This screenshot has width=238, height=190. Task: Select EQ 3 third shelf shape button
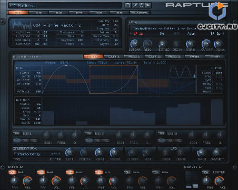pos(179,140)
